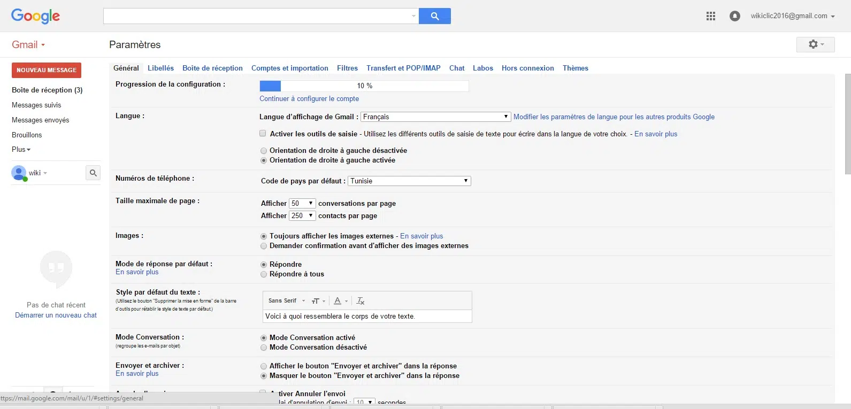Click the page vertical scrollbar
This screenshot has width=851, height=409.
coord(847,125)
